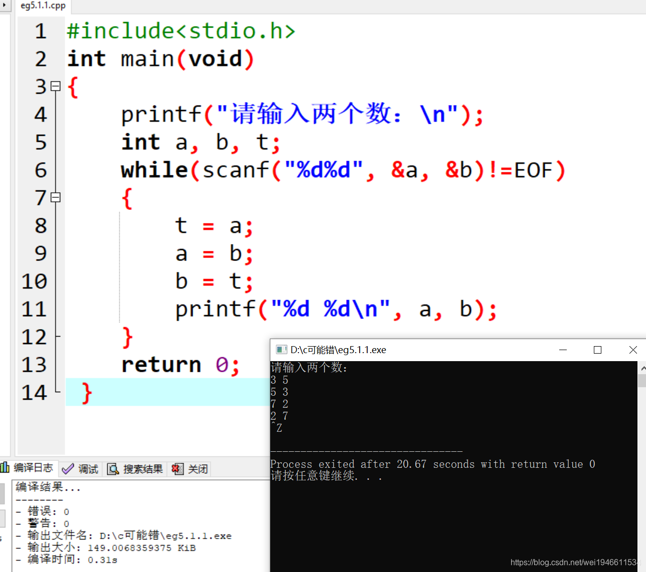Collapse the main function fold marker at line 3
The height and width of the screenshot is (572, 646).
click(56, 86)
